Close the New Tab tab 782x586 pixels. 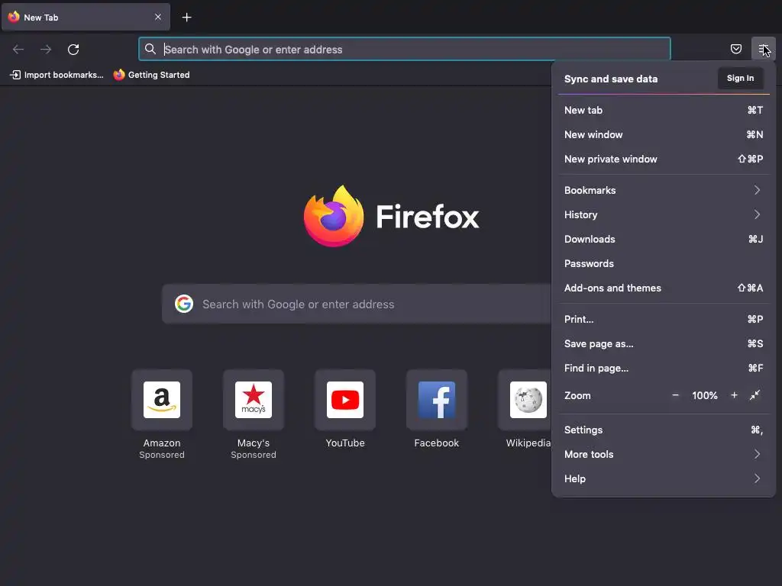pyautogui.click(x=158, y=17)
